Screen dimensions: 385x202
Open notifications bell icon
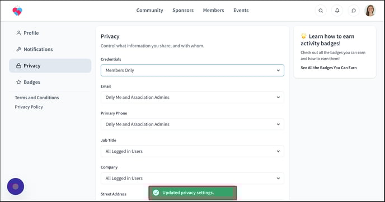pyautogui.click(x=337, y=11)
